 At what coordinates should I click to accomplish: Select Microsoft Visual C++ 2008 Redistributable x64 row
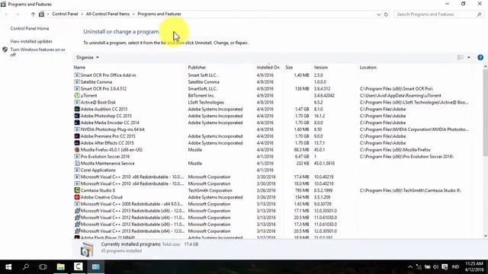coord(272,204)
